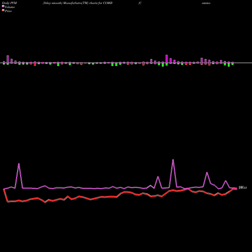The height and width of the screenshot is (252, 252).
Task: Click the value label at right end of lines
Action: (242, 187)
